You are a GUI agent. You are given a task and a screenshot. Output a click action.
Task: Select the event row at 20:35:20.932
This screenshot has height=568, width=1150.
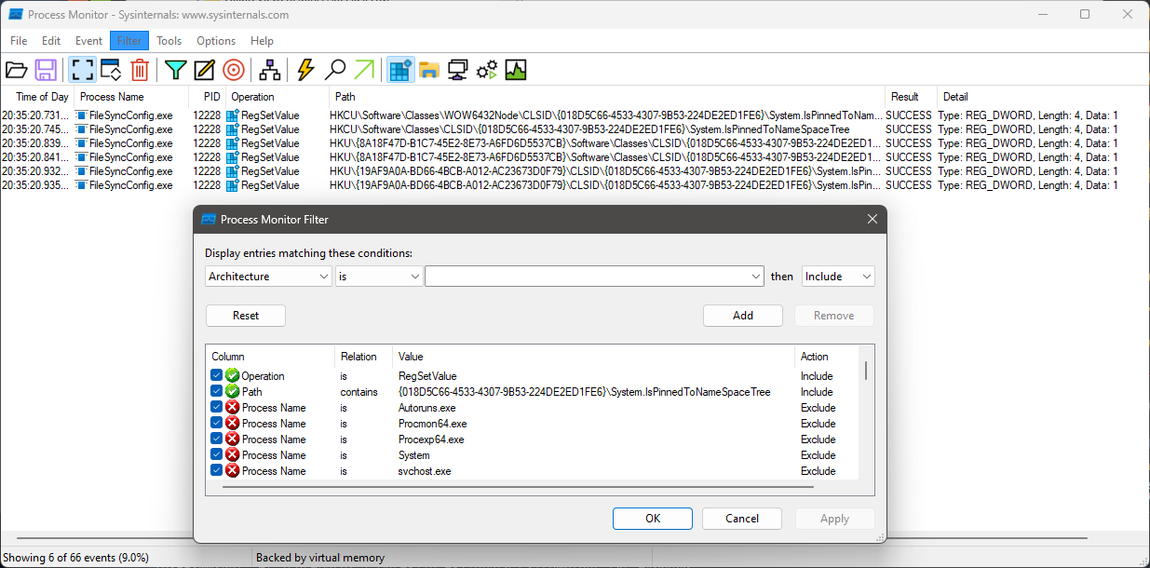pos(575,171)
